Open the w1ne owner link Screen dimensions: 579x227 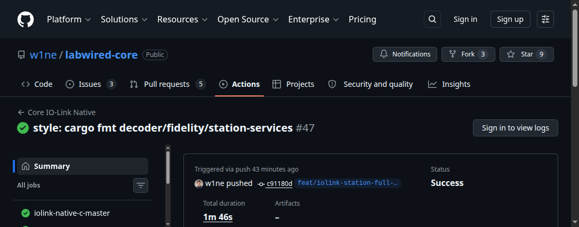[43, 55]
